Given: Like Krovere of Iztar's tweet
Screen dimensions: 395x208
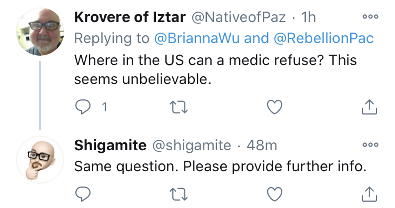Looking at the screenshot, I should 274,107.
